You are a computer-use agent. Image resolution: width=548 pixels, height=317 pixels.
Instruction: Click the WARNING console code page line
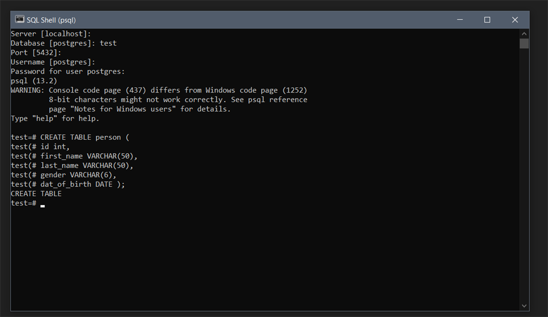pyautogui.click(x=159, y=90)
